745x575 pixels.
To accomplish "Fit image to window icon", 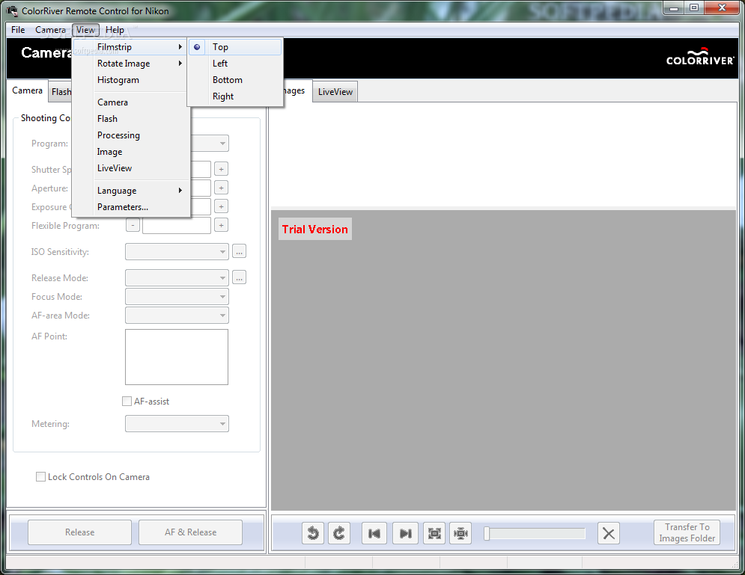I will click(x=434, y=533).
